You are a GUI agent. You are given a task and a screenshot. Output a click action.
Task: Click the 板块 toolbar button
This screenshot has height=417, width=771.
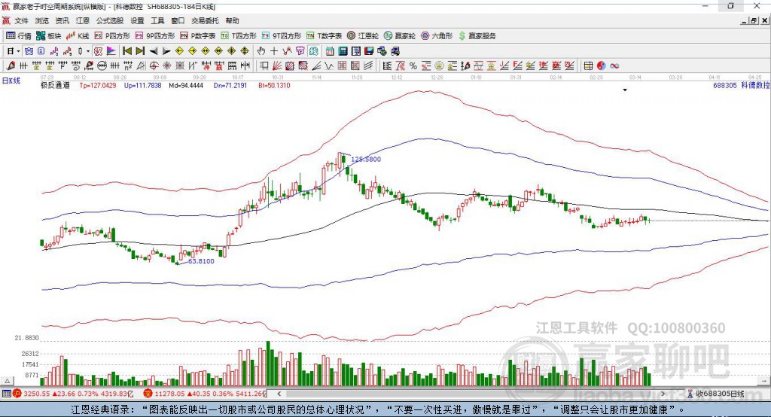(48, 36)
